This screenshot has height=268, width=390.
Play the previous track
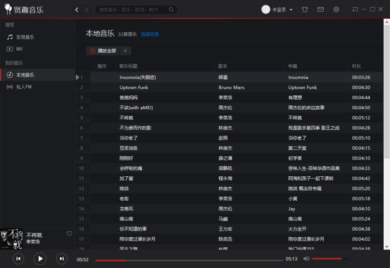[18, 258]
